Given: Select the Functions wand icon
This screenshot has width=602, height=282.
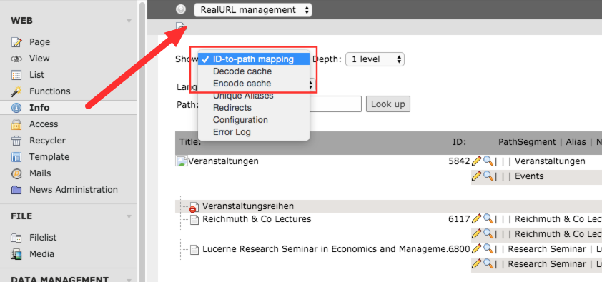Looking at the screenshot, I should [16, 91].
